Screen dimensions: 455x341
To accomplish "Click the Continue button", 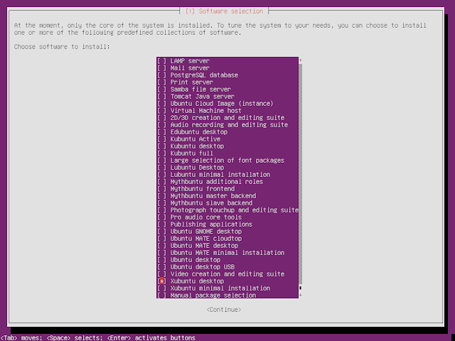I will [224, 310].
